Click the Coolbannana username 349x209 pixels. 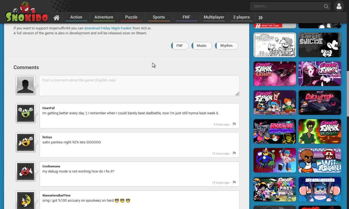(x=51, y=166)
